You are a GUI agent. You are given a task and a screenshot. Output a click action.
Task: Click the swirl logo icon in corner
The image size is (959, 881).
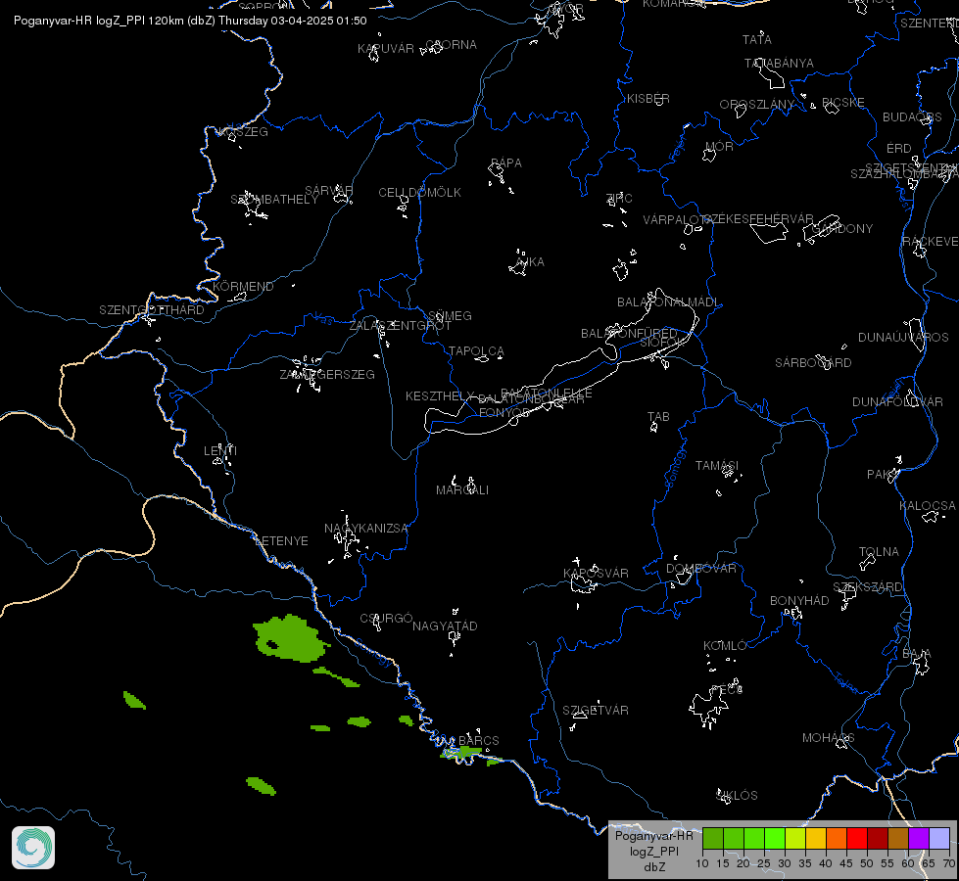coord(33,848)
